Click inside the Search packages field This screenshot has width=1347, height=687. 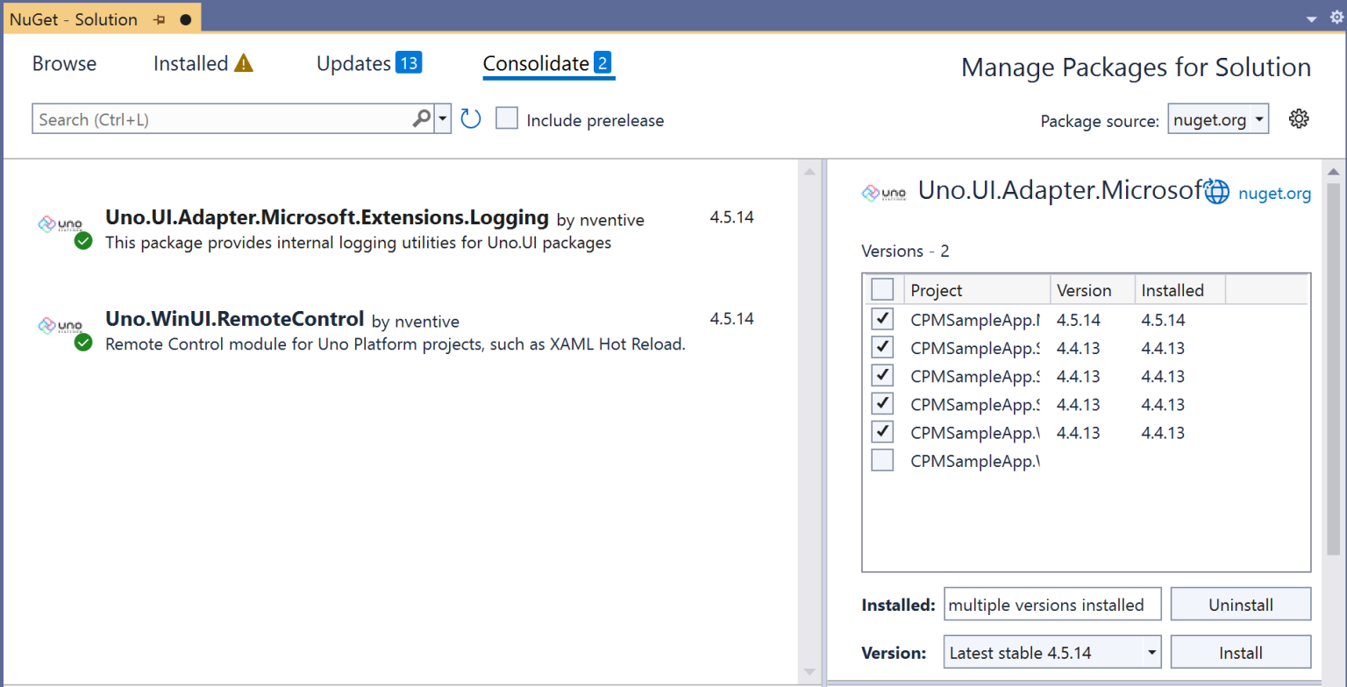(219, 118)
